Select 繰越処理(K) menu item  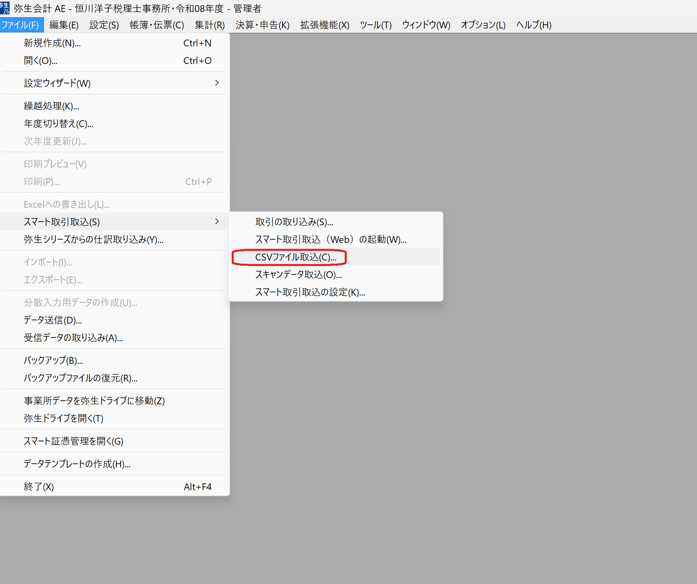(52, 106)
